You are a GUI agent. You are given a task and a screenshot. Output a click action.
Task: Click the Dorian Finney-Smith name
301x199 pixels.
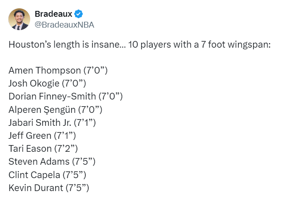pos(52,97)
